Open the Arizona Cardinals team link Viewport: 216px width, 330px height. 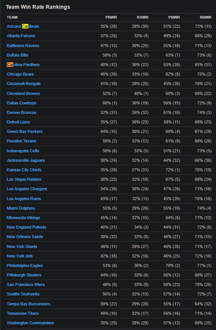click(23, 26)
